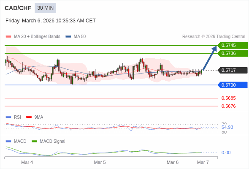Click the 9MA red legend swatch
This screenshot has width=249, height=169.
29,117
